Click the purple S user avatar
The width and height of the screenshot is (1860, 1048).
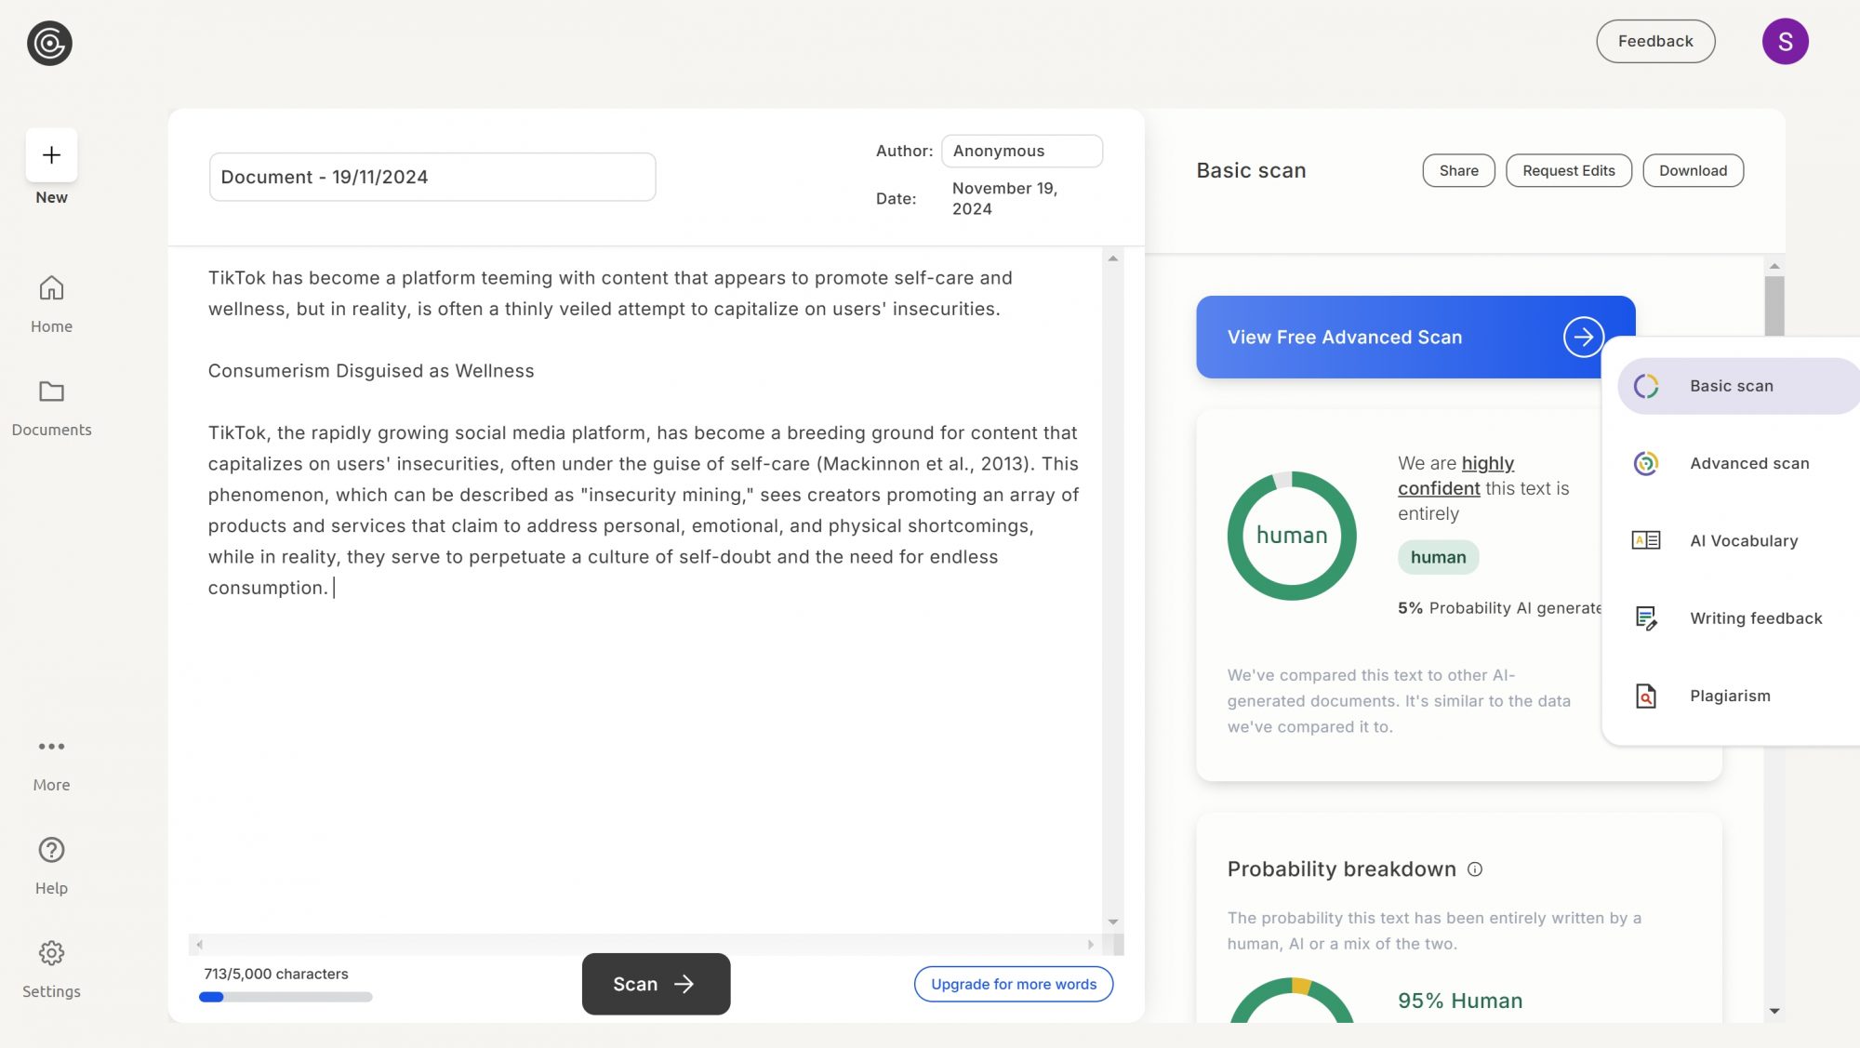click(x=1785, y=42)
